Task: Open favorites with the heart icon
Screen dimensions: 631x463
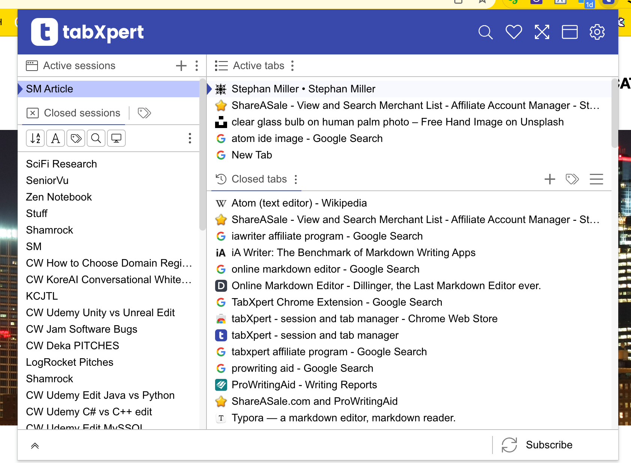Action: (514, 32)
